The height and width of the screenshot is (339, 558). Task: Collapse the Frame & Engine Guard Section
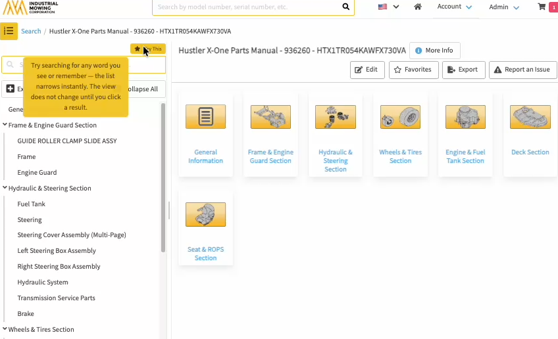point(5,125)
